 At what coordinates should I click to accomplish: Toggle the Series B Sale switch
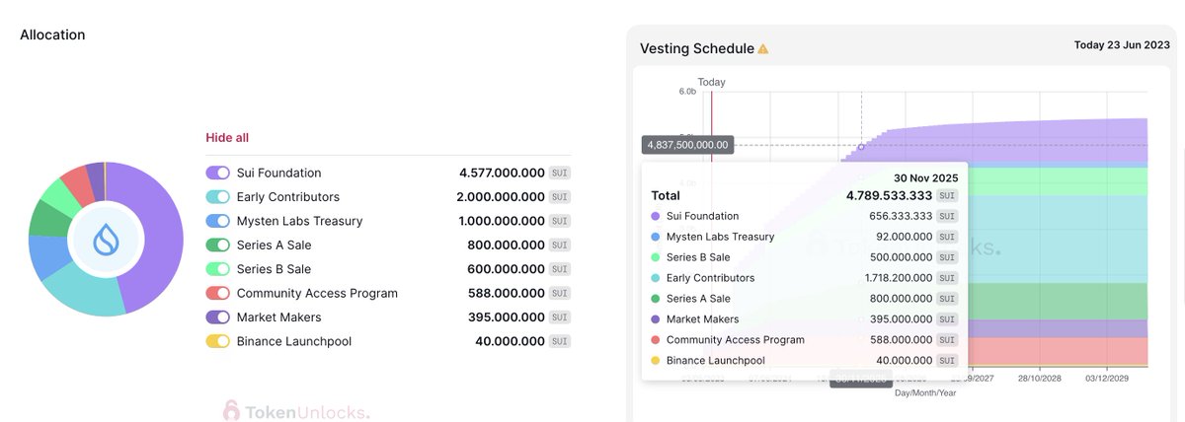218,269
